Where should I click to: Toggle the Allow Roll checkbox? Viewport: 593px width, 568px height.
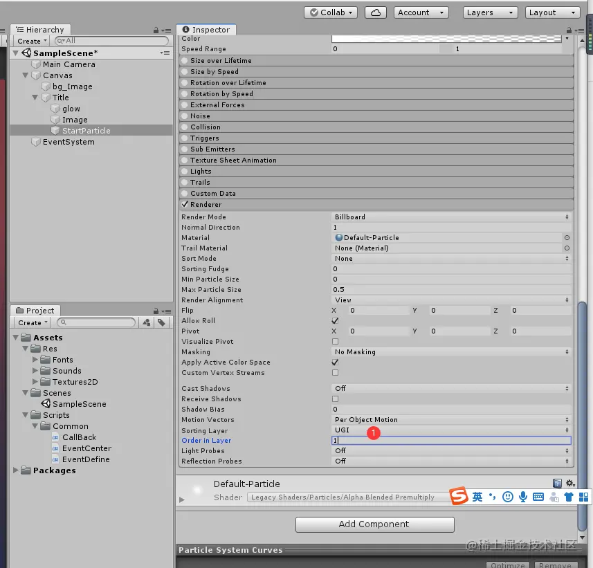(335, 321)
